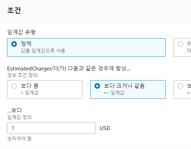191x149 pixels.
Task: Click the USD unit label
Action: click(x=105, y=128)
